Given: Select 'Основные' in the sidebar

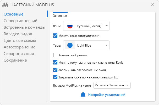Looking at the screenshot, I should (x=13, y=14).
